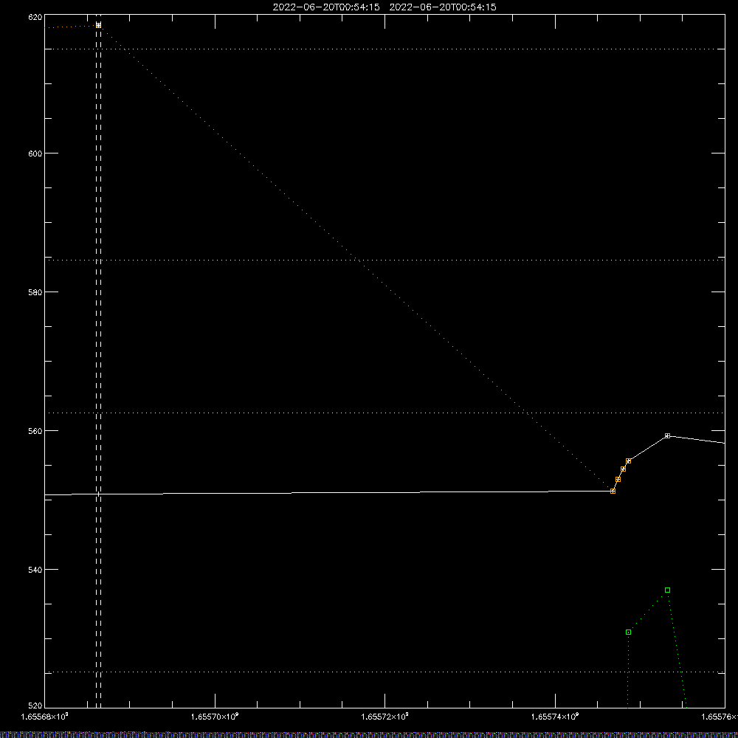Click the y-axis label 520

pos(35,706)
